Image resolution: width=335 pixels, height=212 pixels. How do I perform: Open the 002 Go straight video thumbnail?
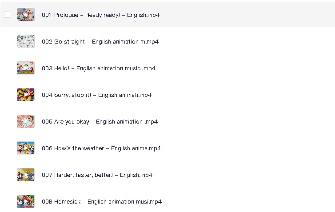[x=26, y=41]
